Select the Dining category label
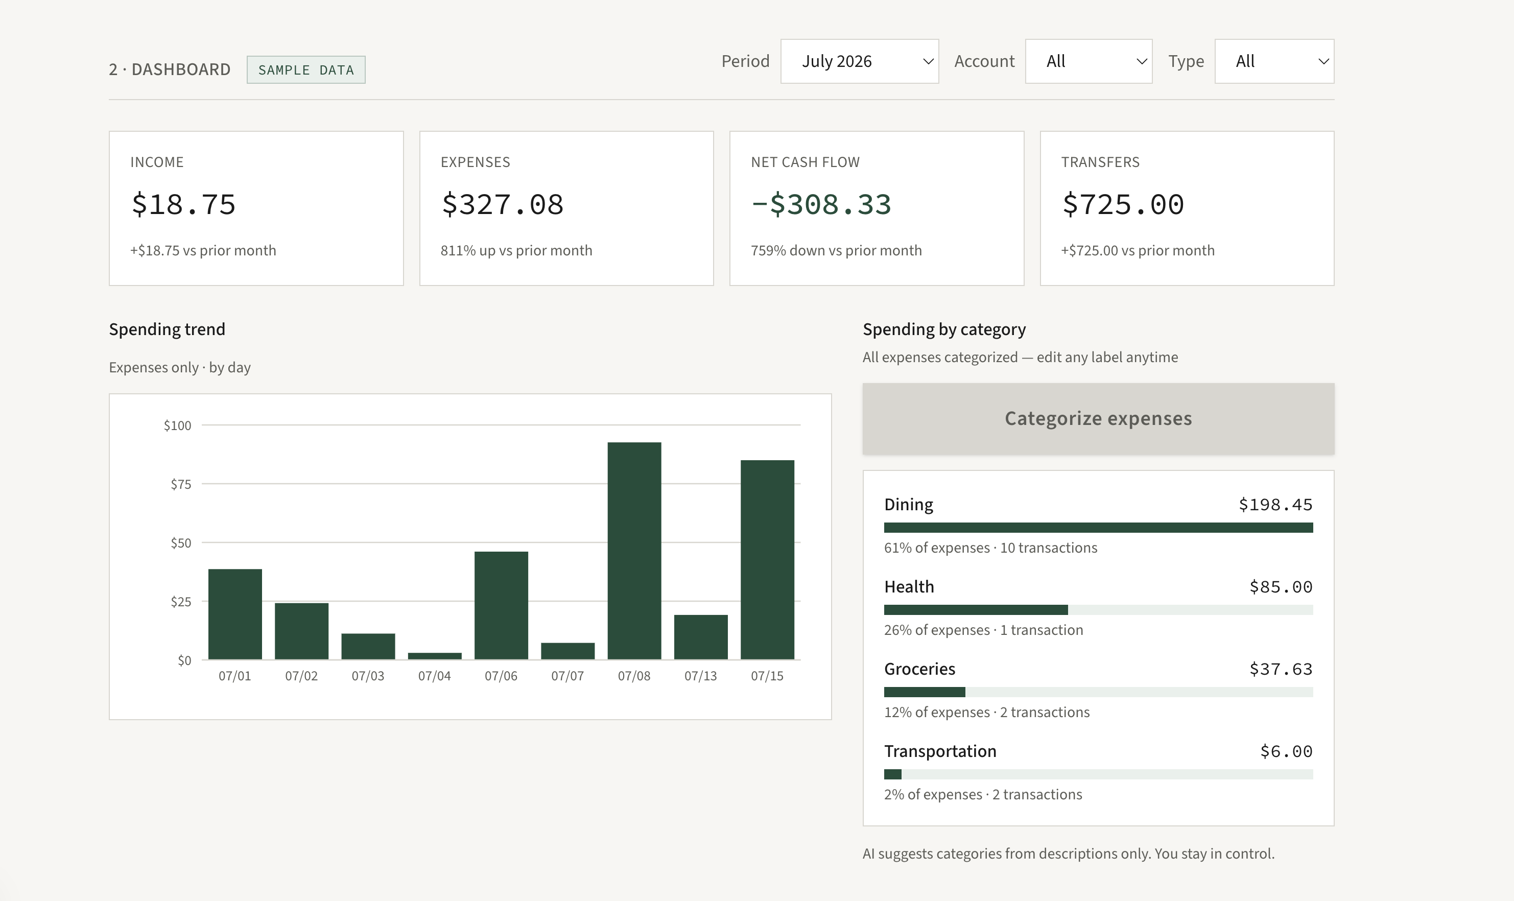 908,505
